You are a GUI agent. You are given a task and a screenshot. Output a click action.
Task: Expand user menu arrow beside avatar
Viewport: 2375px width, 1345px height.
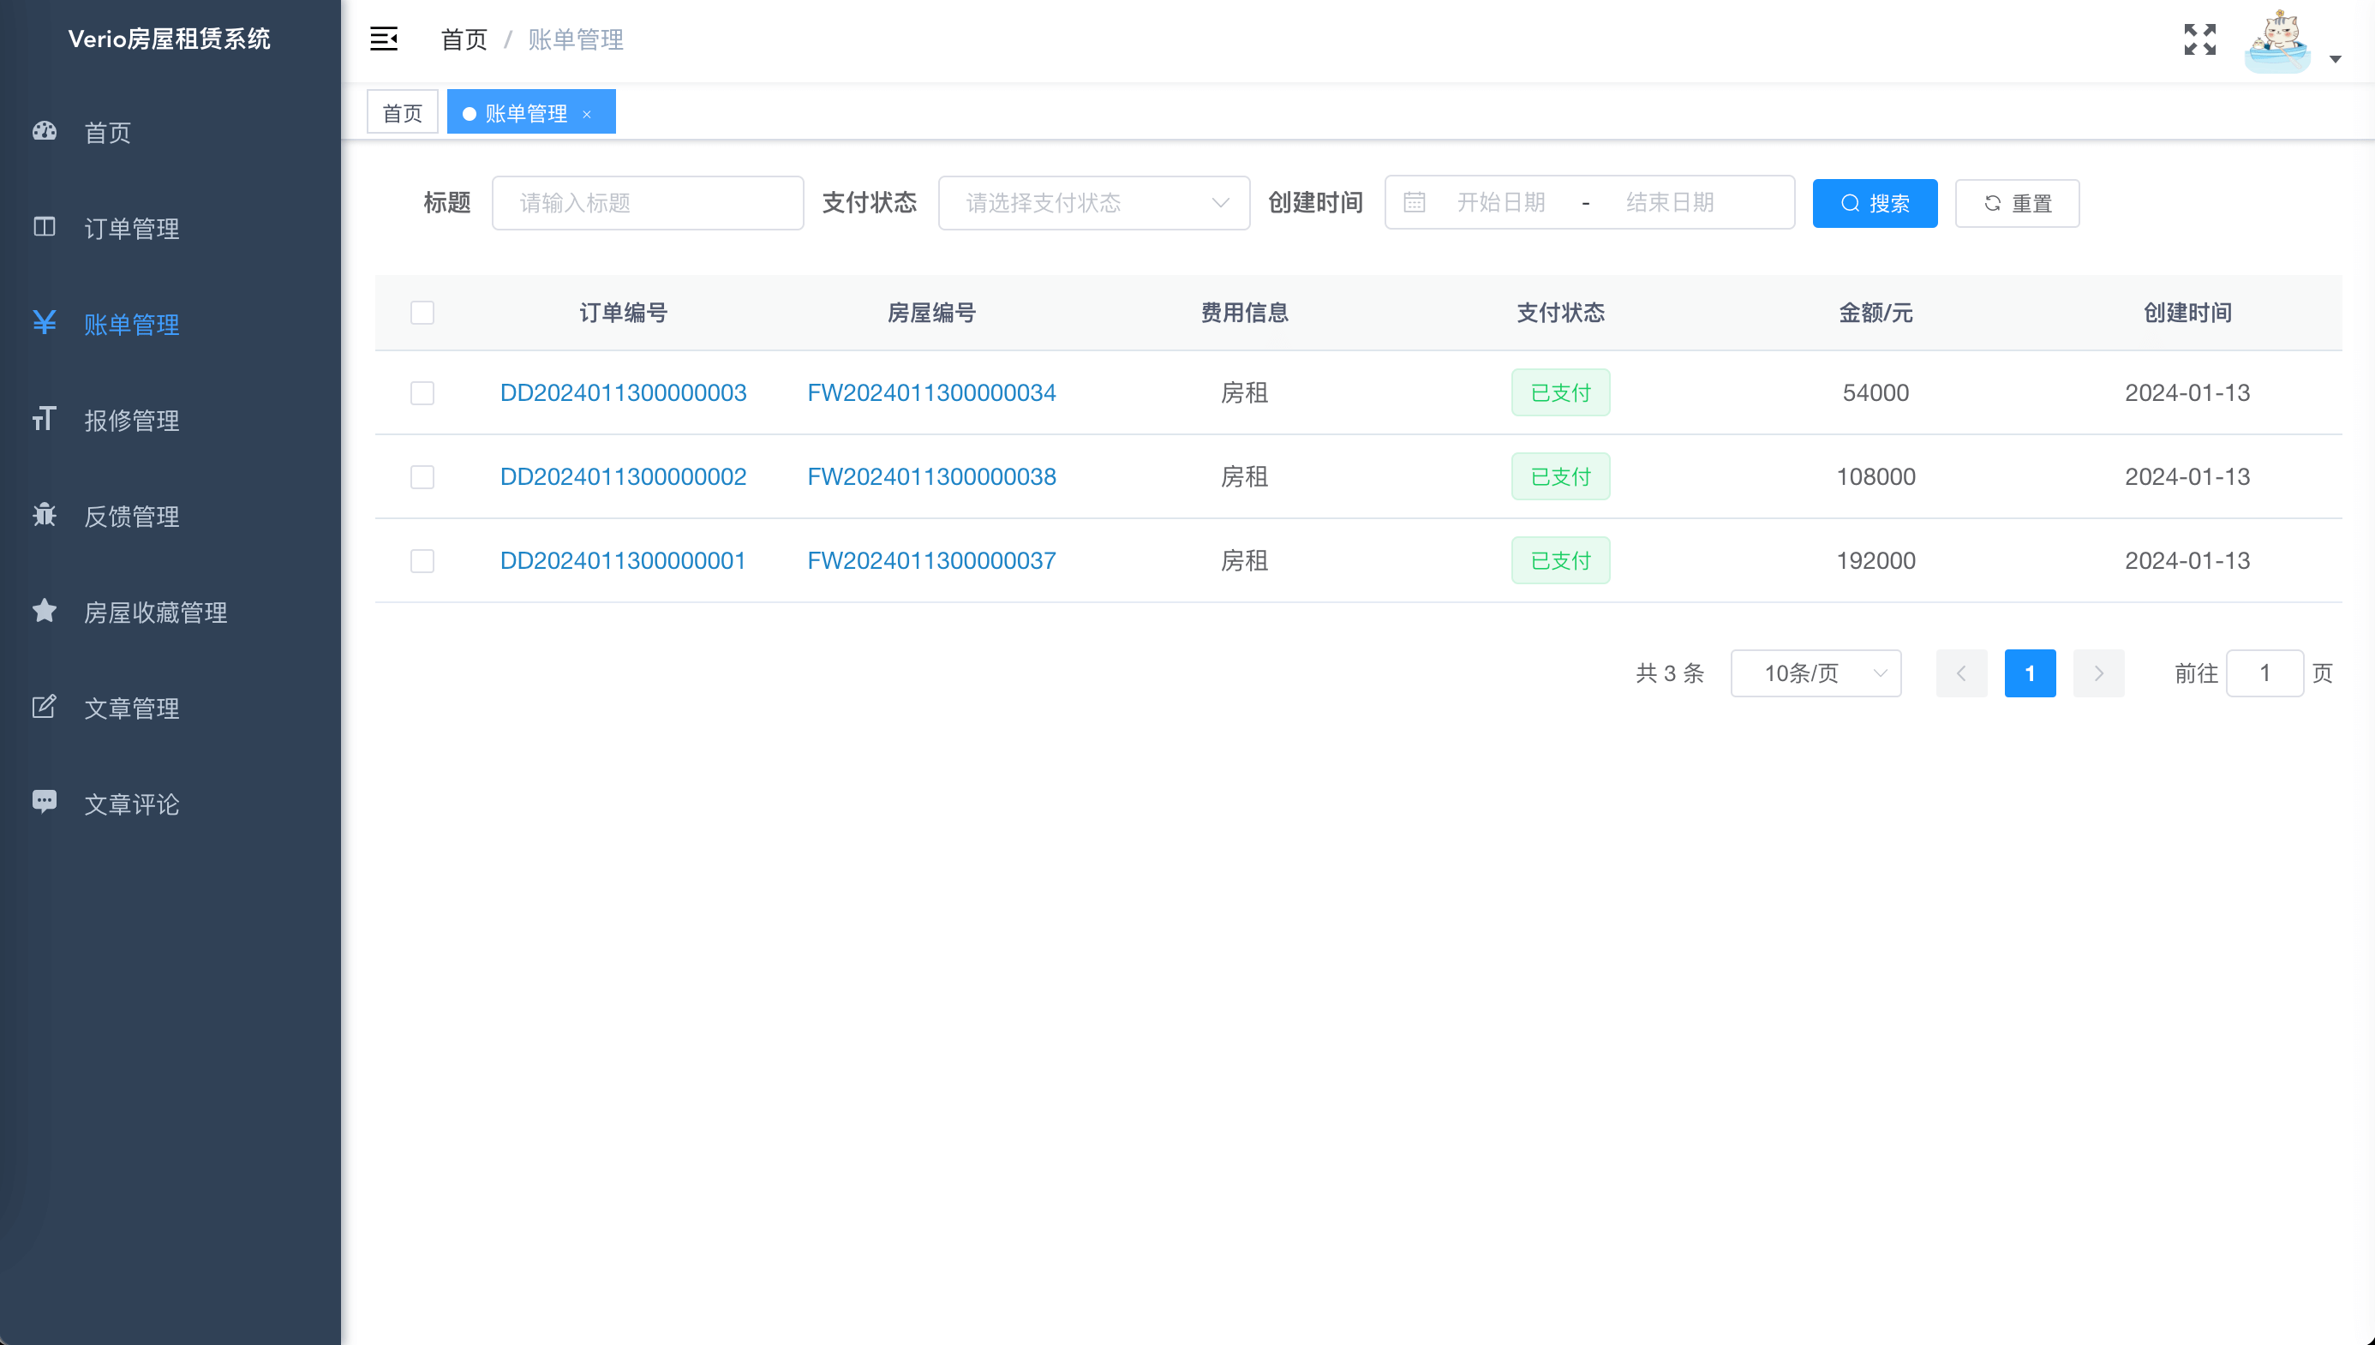click(x=2336, y=59)
